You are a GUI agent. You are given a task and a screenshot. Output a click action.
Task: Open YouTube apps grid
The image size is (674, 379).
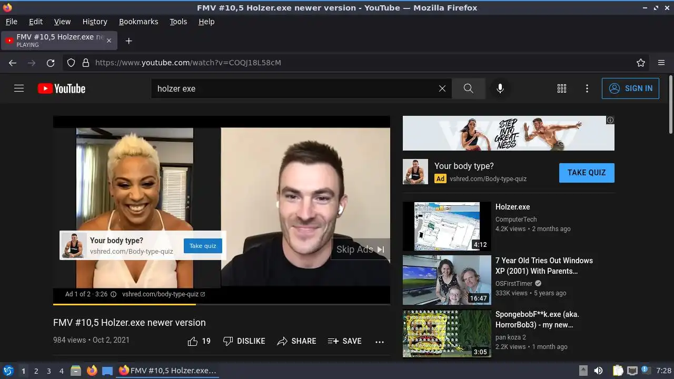tap(562, 88)
